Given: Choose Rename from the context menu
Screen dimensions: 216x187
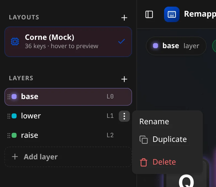Looking at the screenshot, I should click(167, 122).
